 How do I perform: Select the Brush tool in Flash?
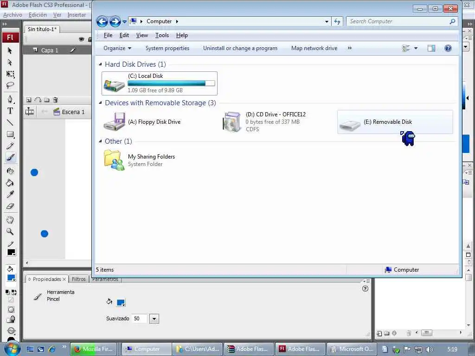[10, 158]
